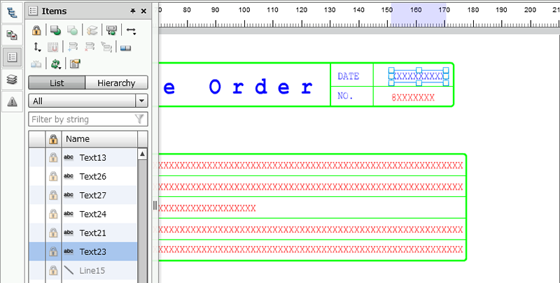Click the bring-to-front square and circle icon

point(55,30)
